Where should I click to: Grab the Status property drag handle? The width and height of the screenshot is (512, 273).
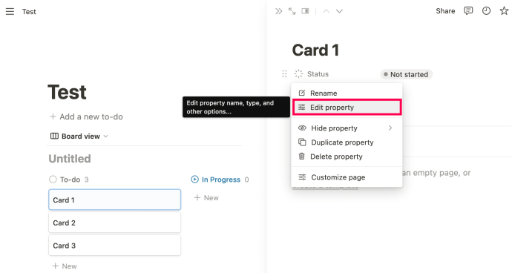(284, 73)
